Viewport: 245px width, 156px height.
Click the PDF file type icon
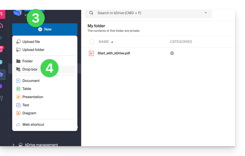click(x=91, y=53)
